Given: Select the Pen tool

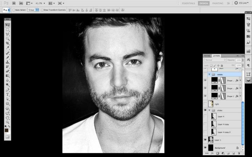Looking at the screenshot, I should pos(7,90).
